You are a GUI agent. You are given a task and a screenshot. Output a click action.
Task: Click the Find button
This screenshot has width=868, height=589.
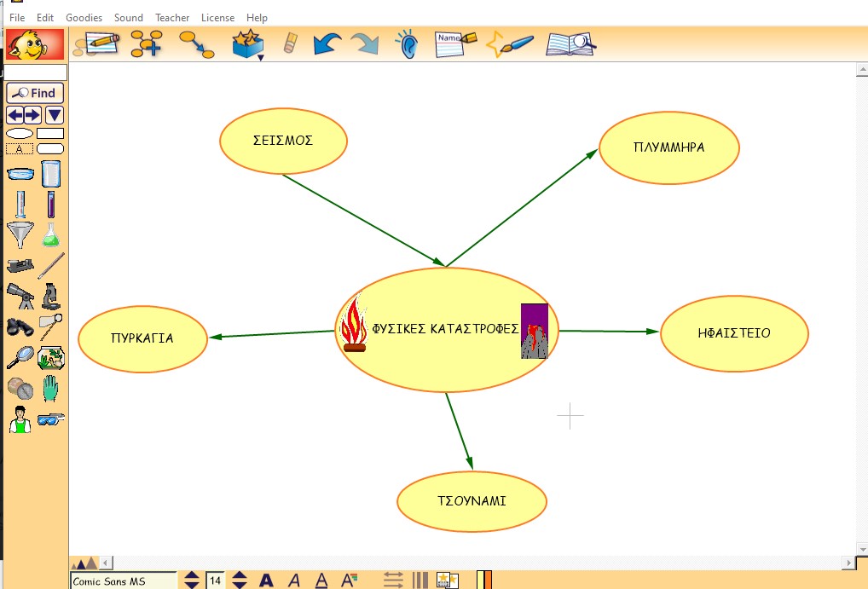[x=35, y=93]
